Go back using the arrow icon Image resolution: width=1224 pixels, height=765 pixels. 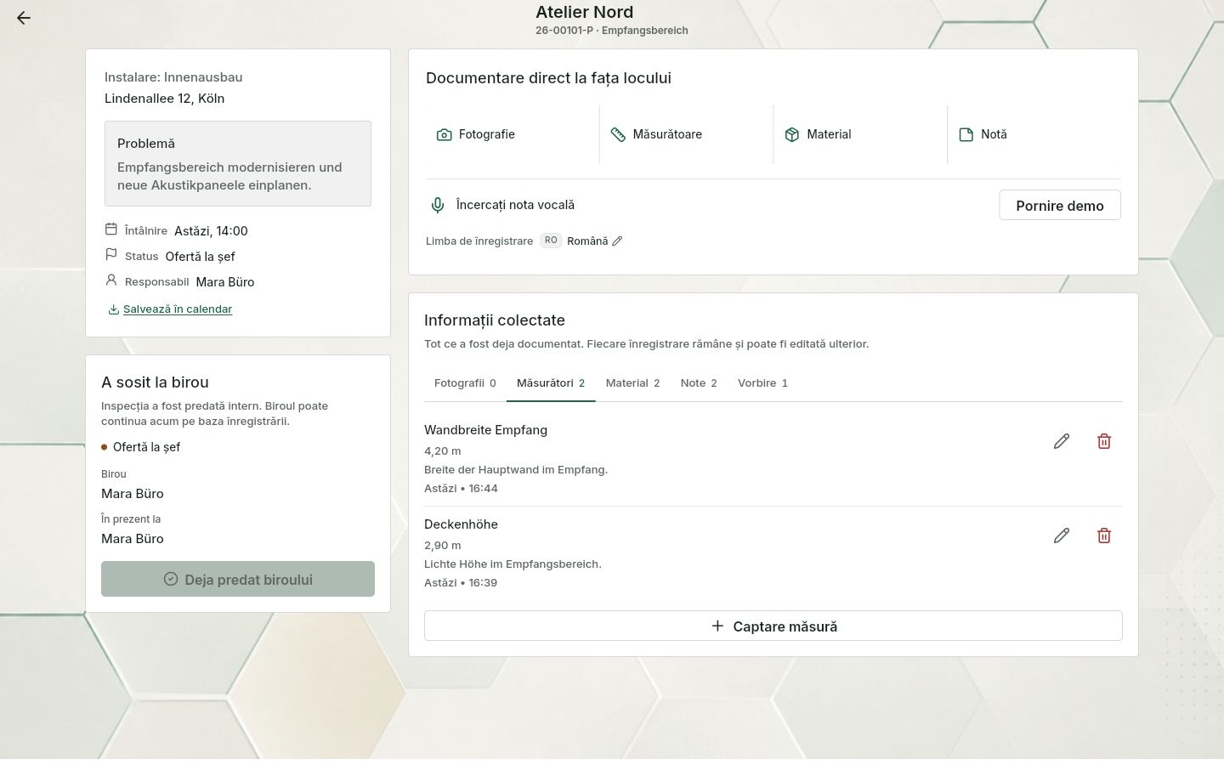point(24,18)
